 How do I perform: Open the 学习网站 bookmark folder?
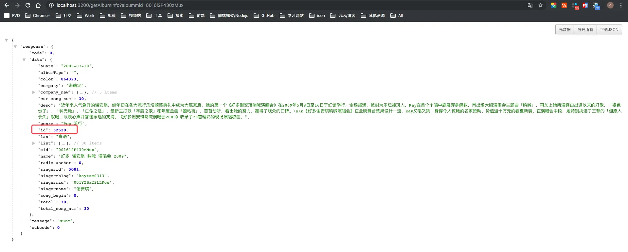click(x=292, y=15)
